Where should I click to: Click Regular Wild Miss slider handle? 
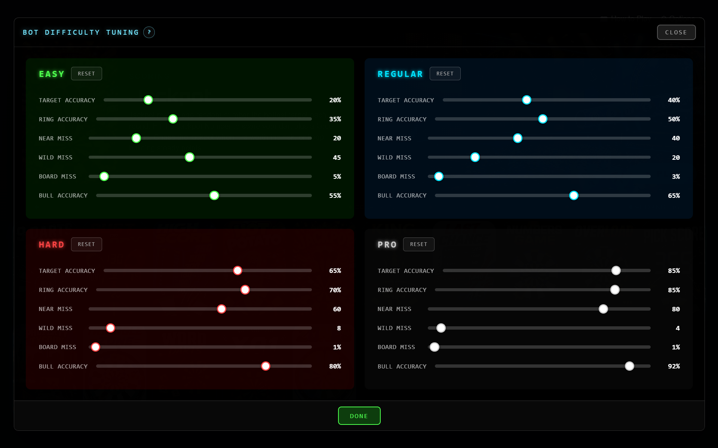pyautogui.click(x=475, y=157)
